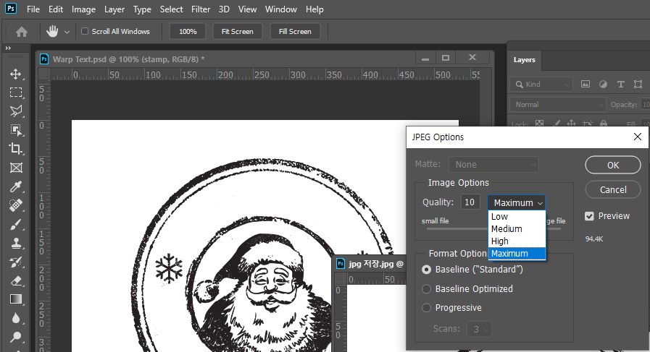
Task: Click the Photoshop logo icon
Action: coord(11,8)
